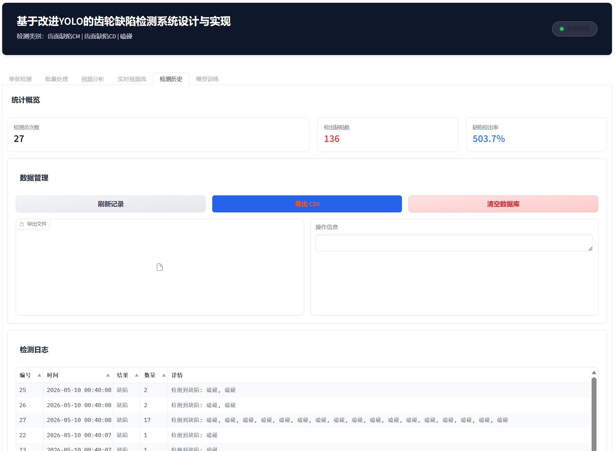Click the file icon in the export file area
Image resolution: width=616 pixels, height=451 pixels.
pyautogui.click(x=160, y=267)
